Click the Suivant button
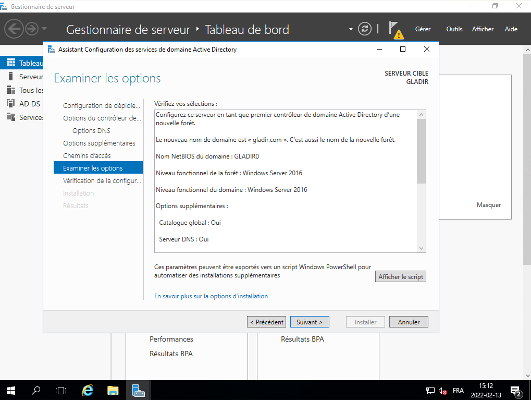This screenshot has height=400, width=531. coord(310,322)
